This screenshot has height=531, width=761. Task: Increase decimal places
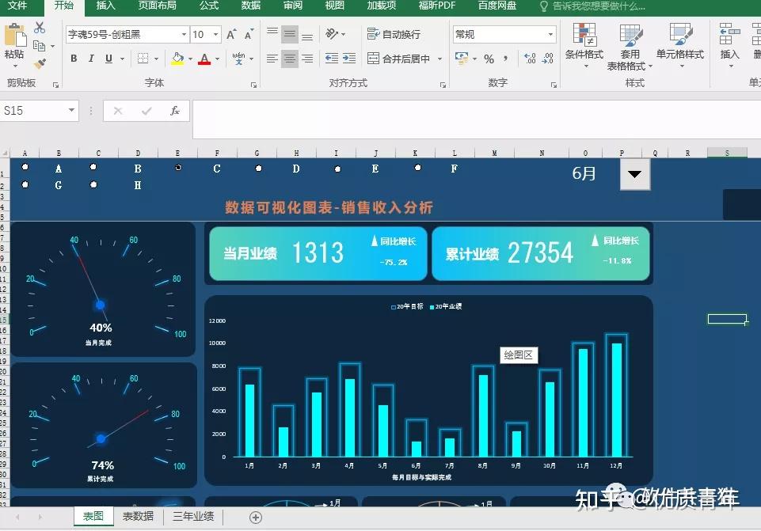530,59
